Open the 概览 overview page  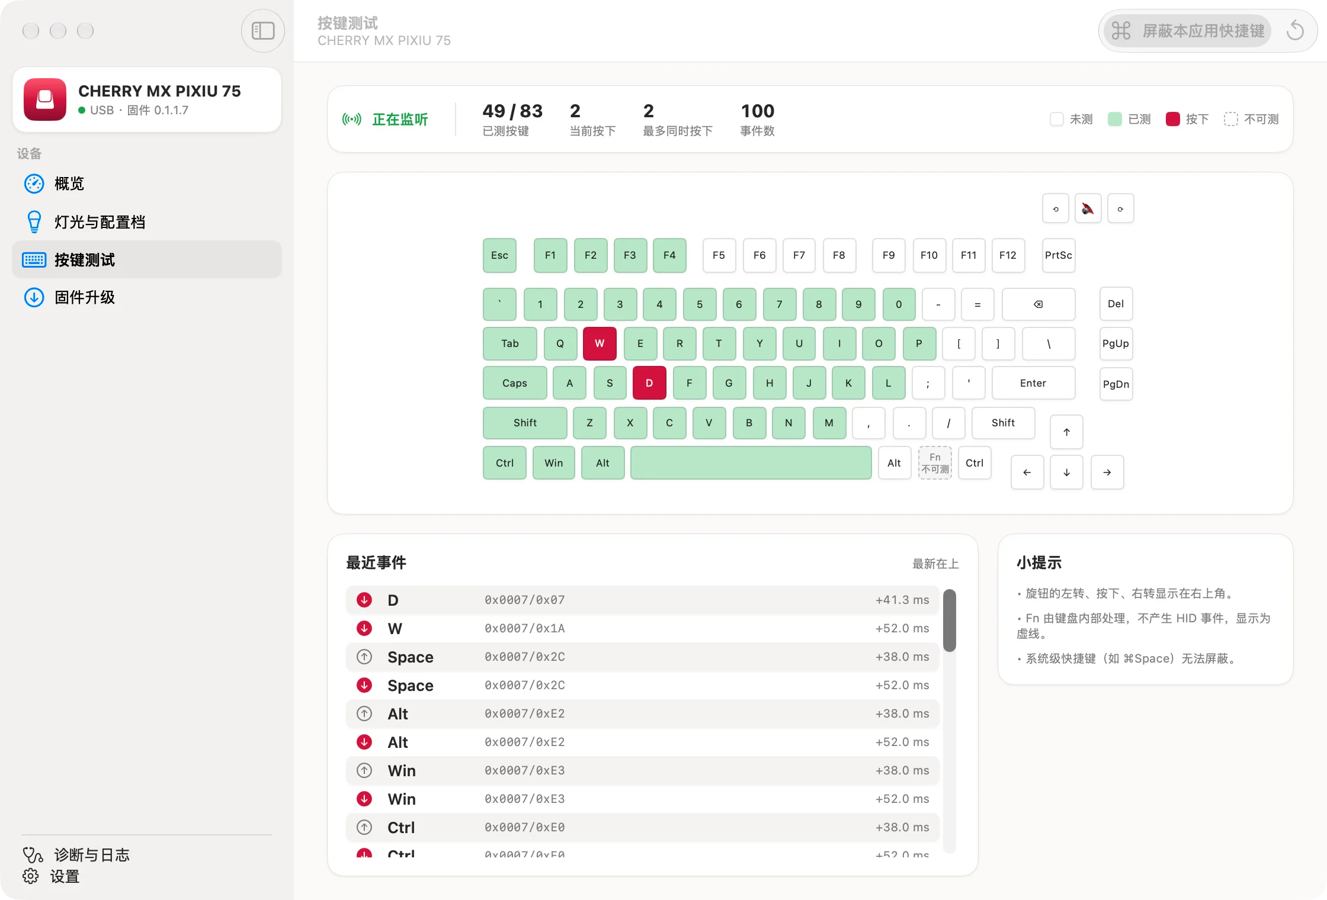tap(146, 184)
